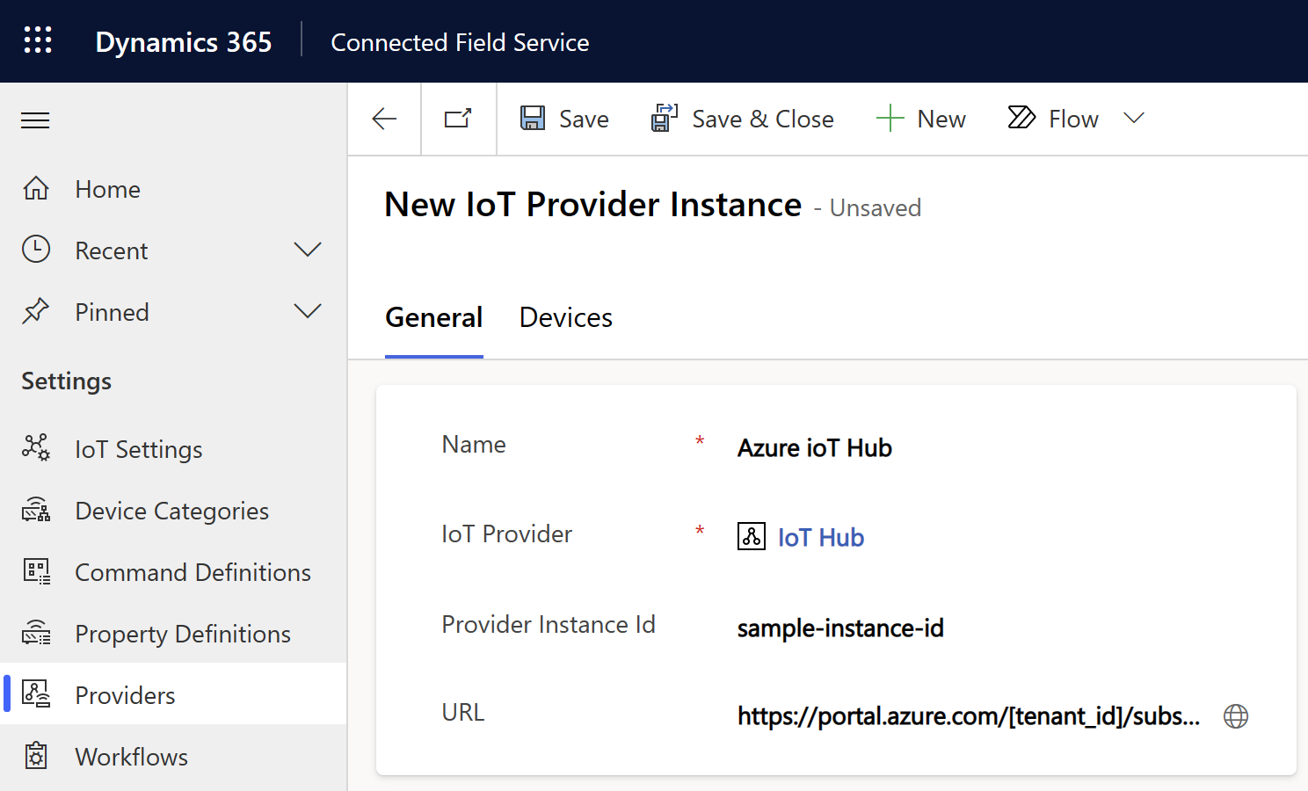
Task: Pop out the record with the open icon
Action: 458,119
